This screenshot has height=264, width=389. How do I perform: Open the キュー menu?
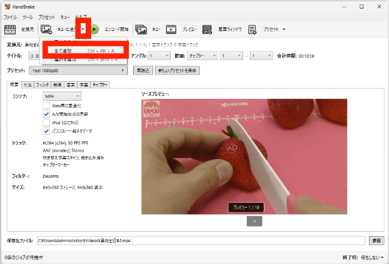(x=65, y=17)
